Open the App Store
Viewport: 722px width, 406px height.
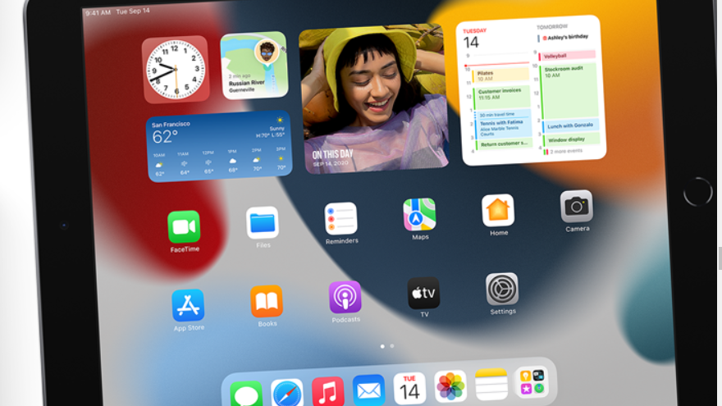click(x=188, y=305)
